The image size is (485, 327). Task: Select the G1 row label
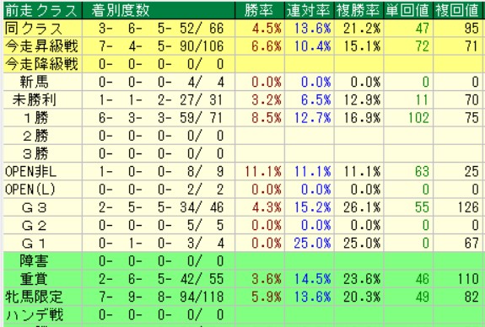pyautogui.click(x=34, y=244)
